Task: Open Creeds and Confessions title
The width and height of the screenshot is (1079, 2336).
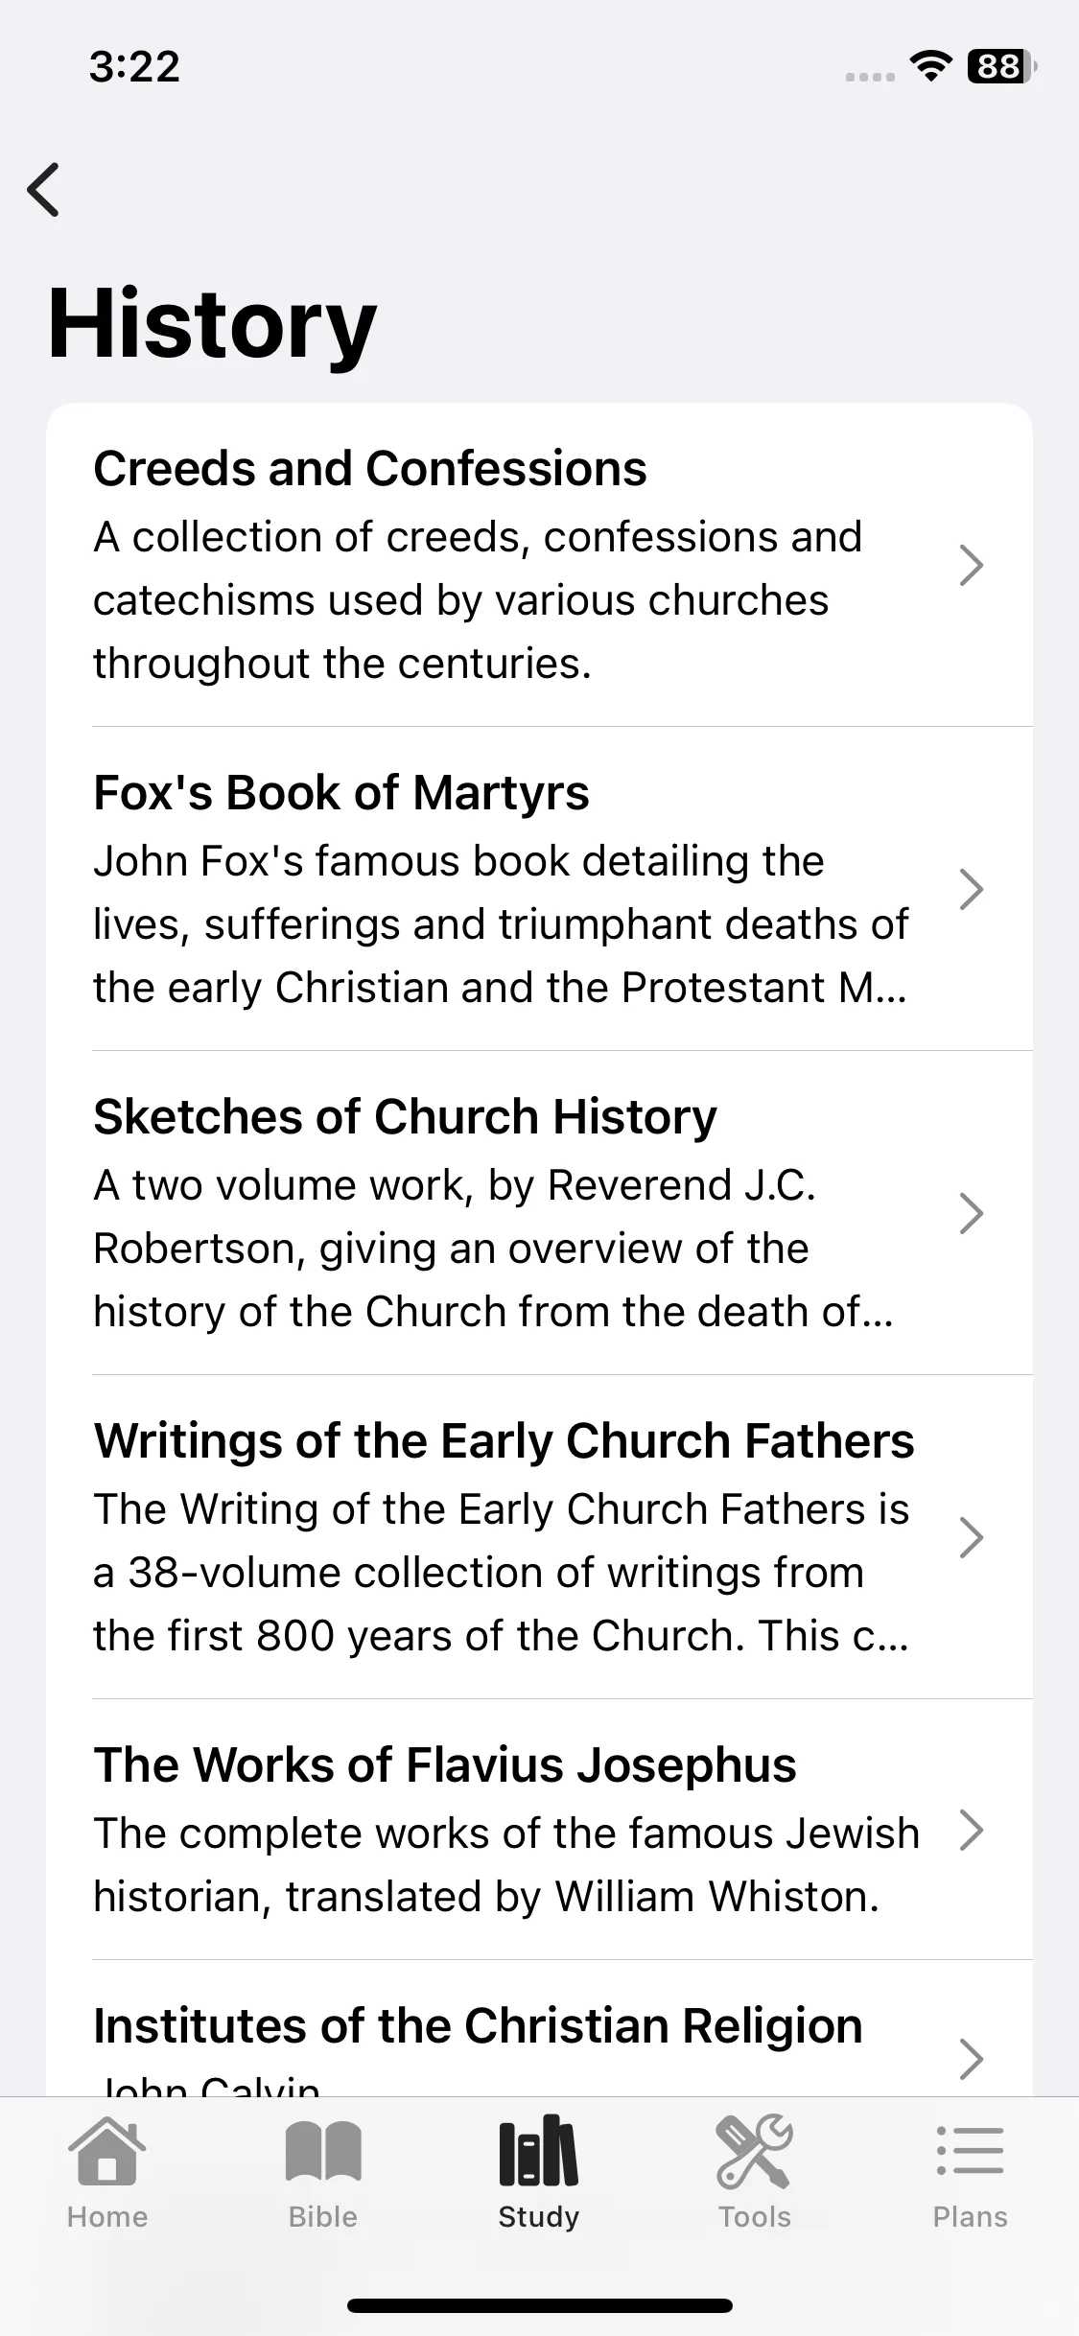Action: pos(370,469)
